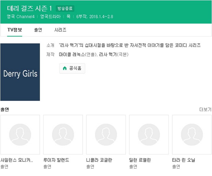Click 사일런스 모니카 profile avatar placeholder

pos(20,135)
